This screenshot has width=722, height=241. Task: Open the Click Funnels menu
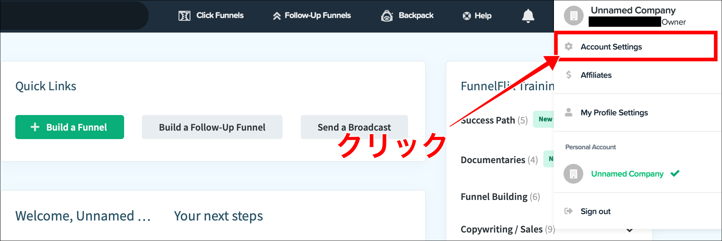[211, 16]
